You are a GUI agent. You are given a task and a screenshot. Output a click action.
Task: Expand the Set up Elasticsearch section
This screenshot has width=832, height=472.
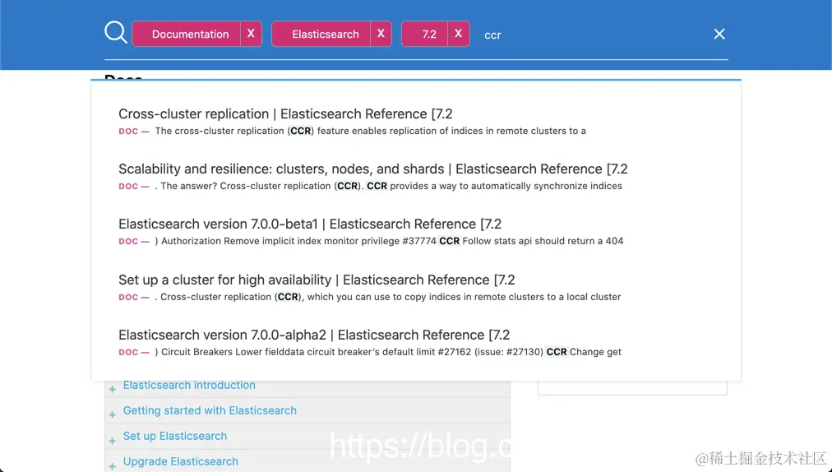[x=112, y=440]
